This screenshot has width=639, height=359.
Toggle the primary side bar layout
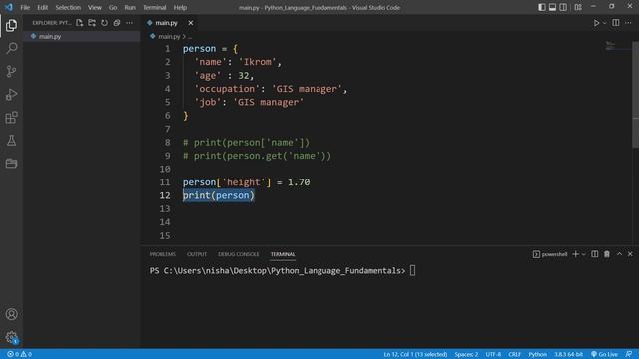541,7
